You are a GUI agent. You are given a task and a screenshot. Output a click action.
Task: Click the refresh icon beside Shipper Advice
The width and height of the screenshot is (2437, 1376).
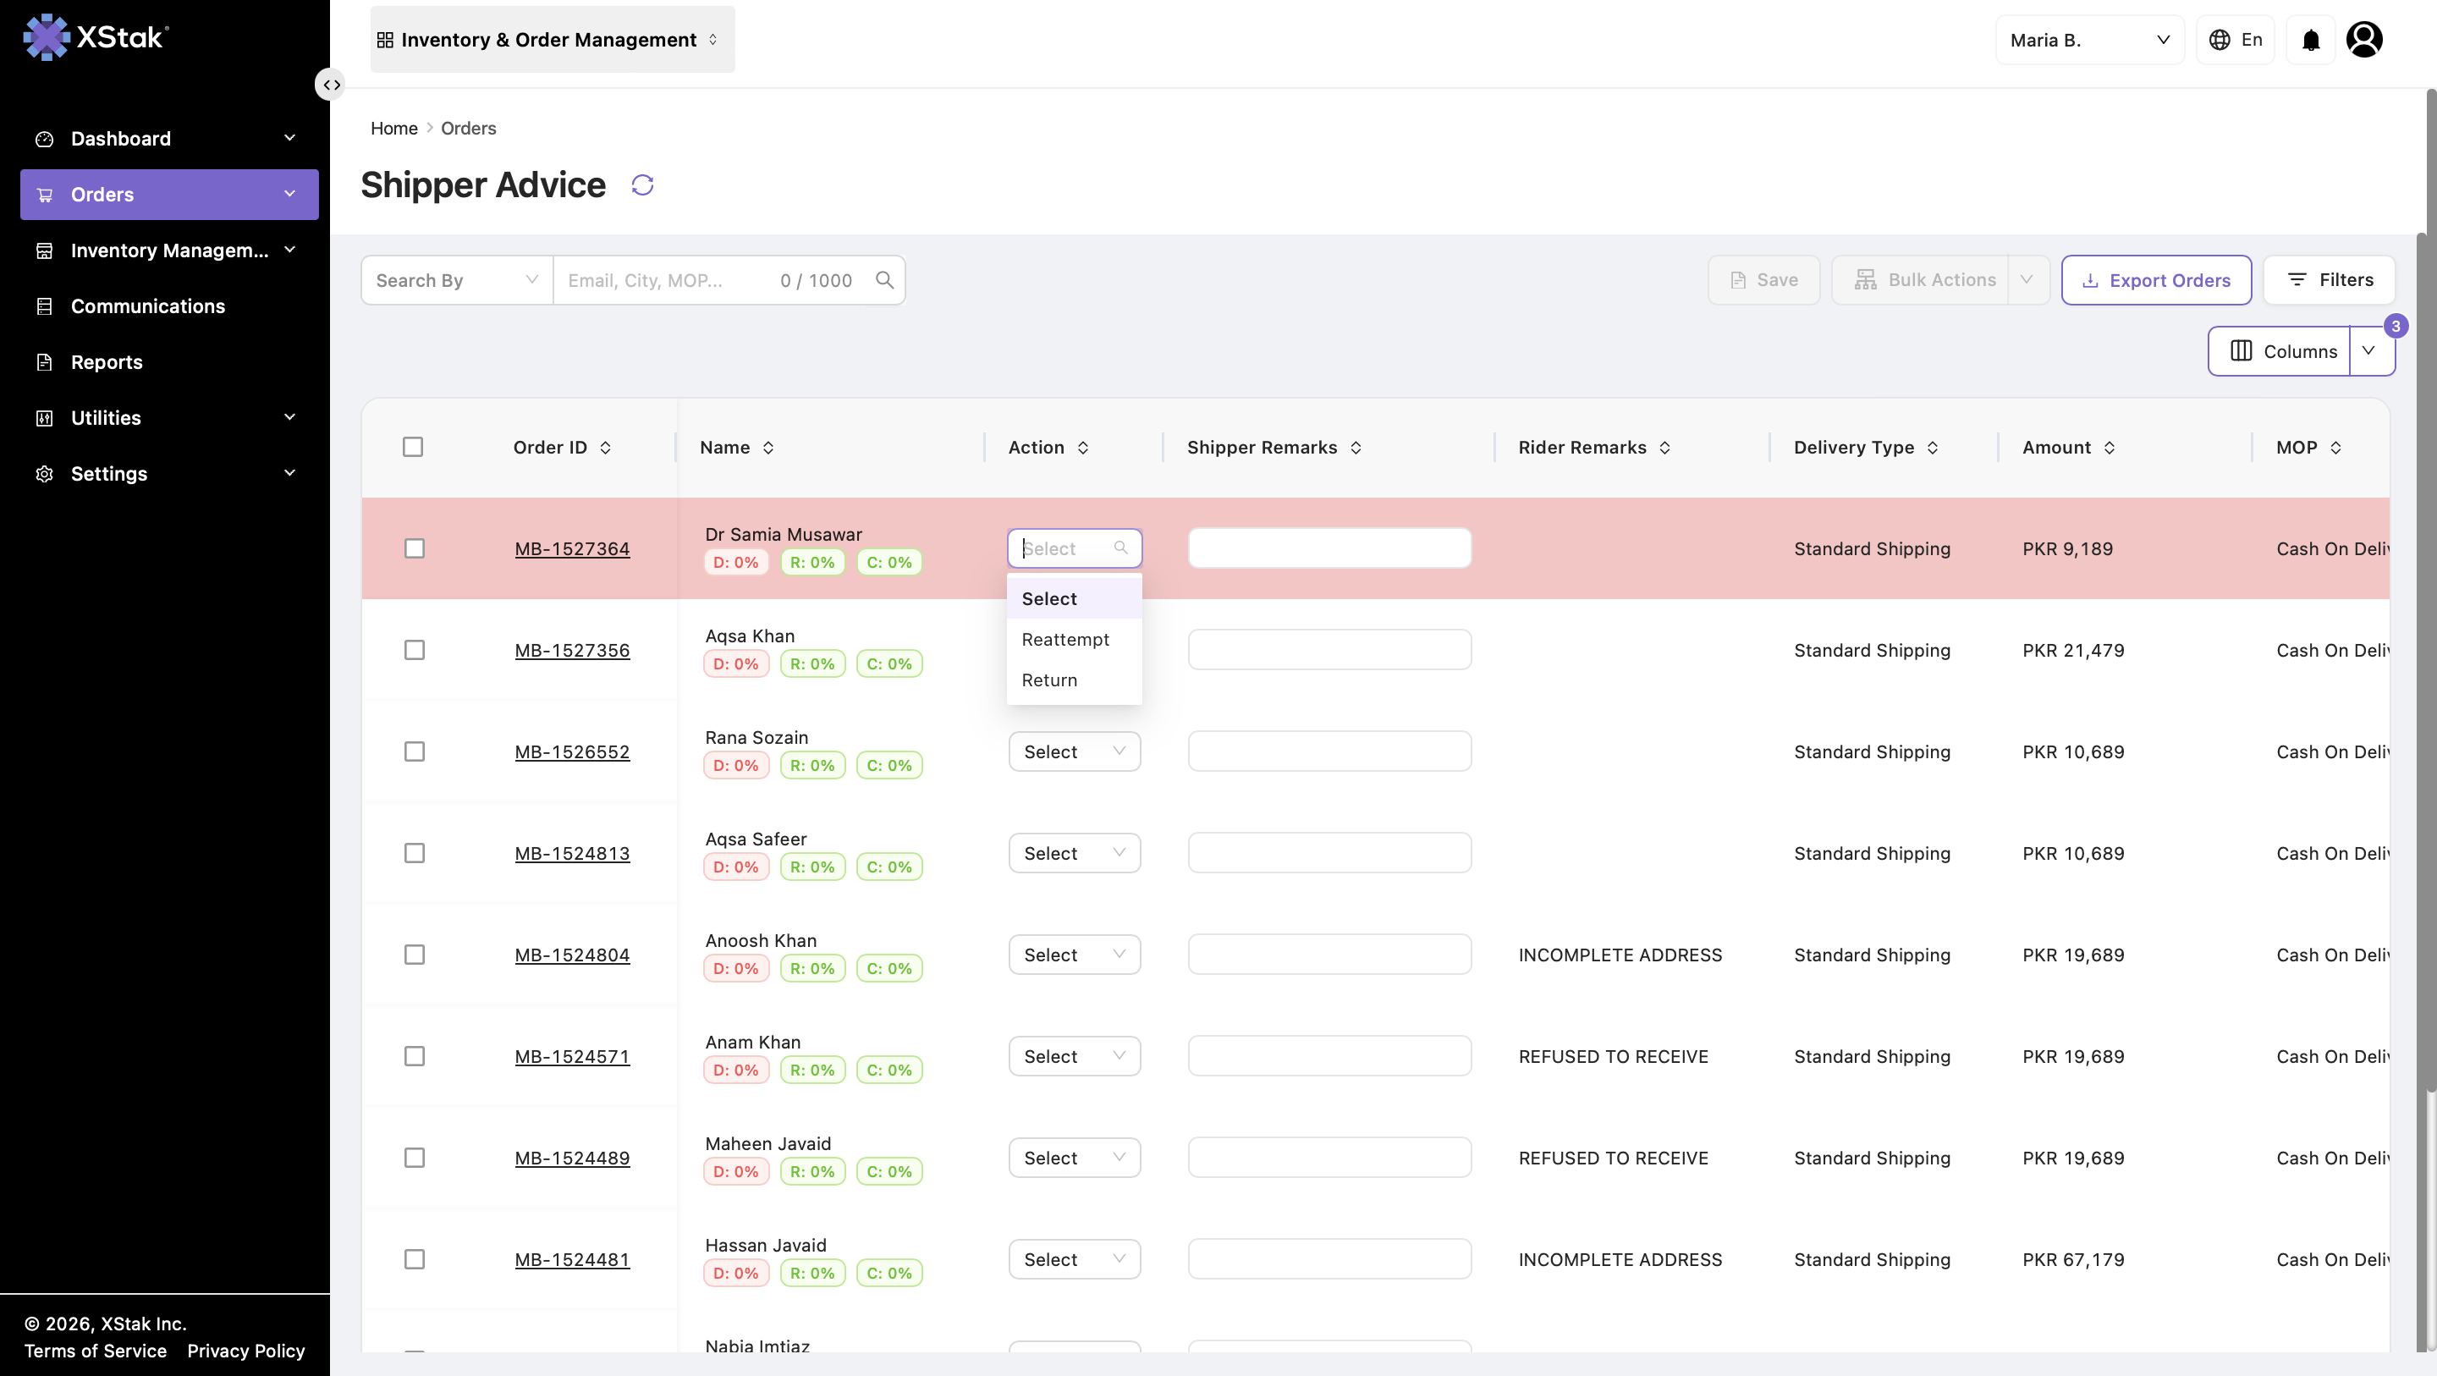point(642,184)
